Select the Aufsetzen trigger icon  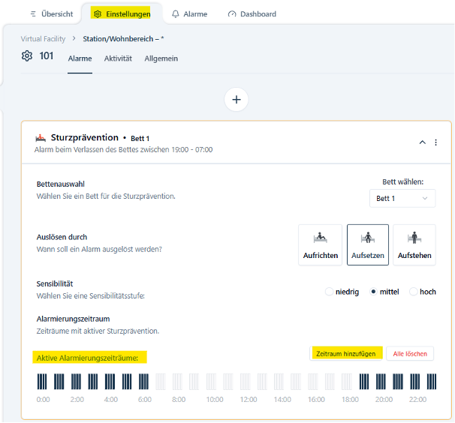point(368,244)
